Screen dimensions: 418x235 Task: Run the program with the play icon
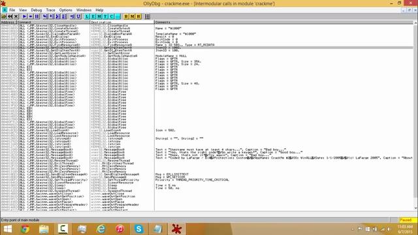click(24, 16)
